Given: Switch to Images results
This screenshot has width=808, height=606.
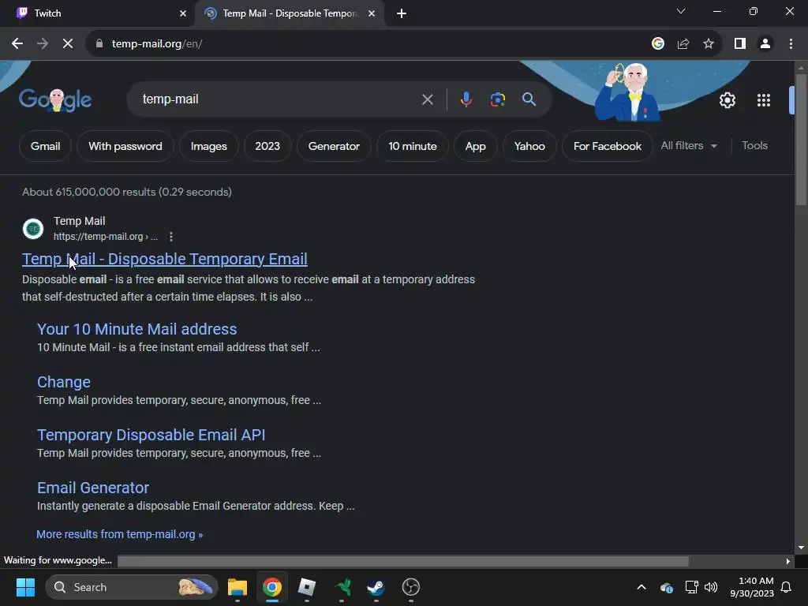Looking at the screenshot, I should [208, 146].
